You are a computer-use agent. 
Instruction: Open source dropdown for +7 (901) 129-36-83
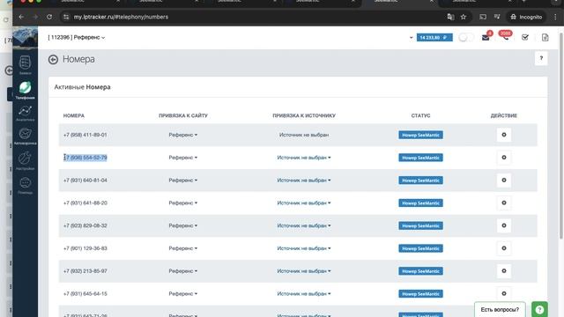tap(304, 248)
